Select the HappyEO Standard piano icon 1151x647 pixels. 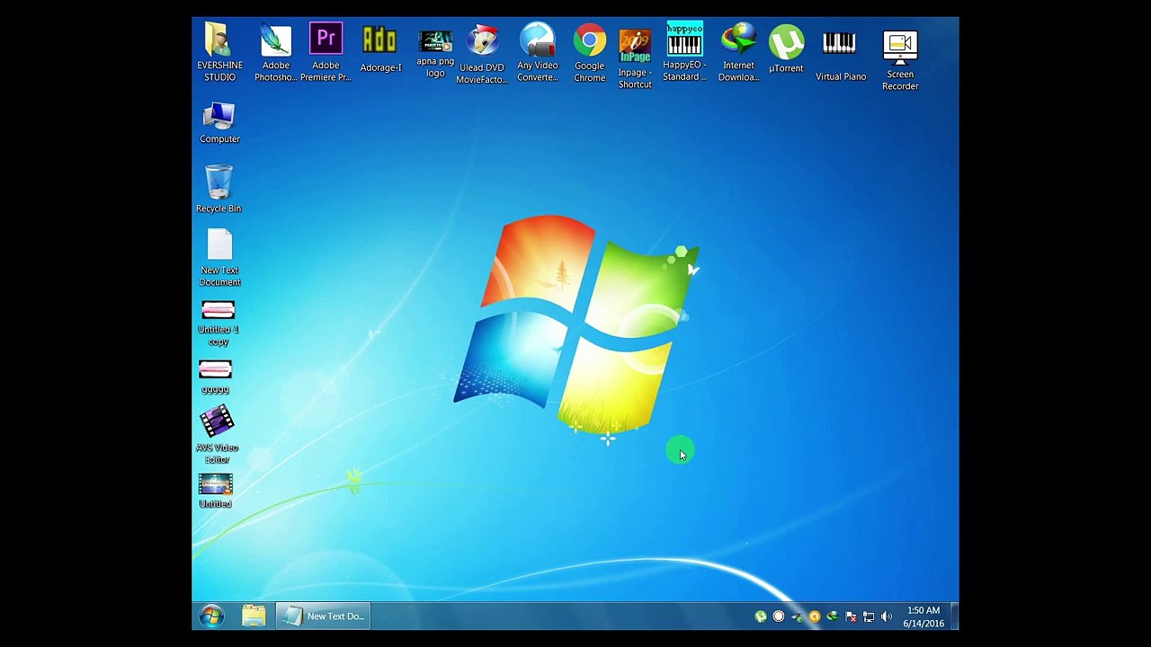(x=684, y=51)
